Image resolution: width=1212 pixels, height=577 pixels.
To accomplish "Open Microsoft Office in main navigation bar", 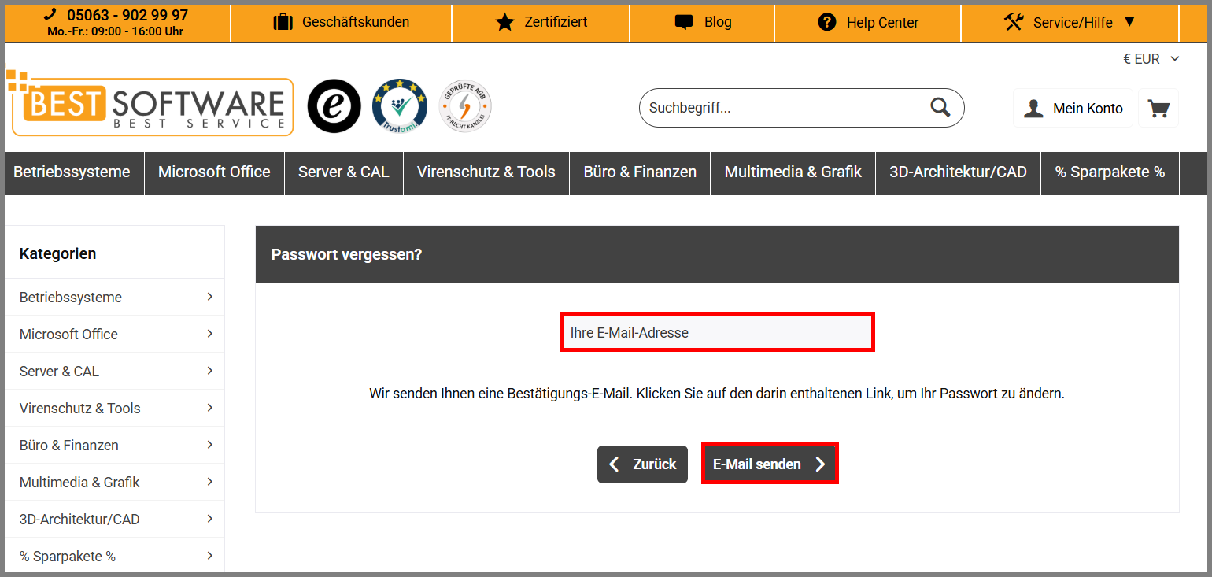I will (214, 172).
